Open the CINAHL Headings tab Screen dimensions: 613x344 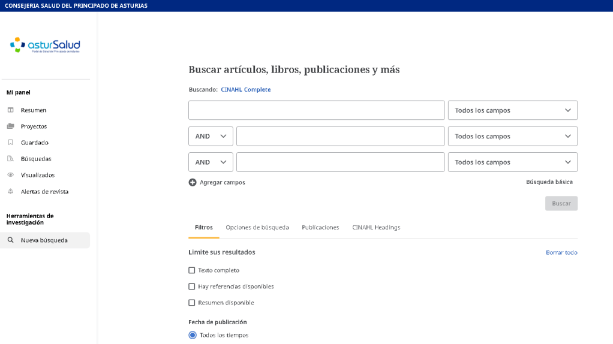click(376, 227)
